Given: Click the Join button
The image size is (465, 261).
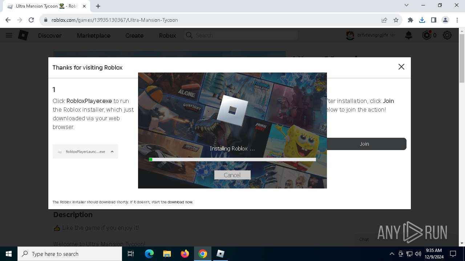Looking at the screenshot, I should [x=364, y=144].
